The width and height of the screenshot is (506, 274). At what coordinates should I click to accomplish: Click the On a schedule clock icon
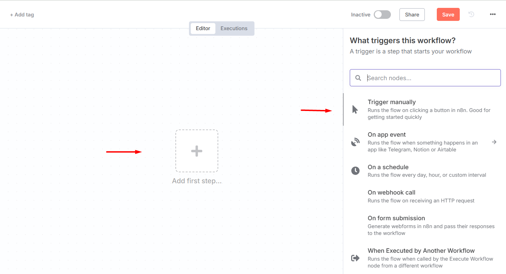pos(355,171)
